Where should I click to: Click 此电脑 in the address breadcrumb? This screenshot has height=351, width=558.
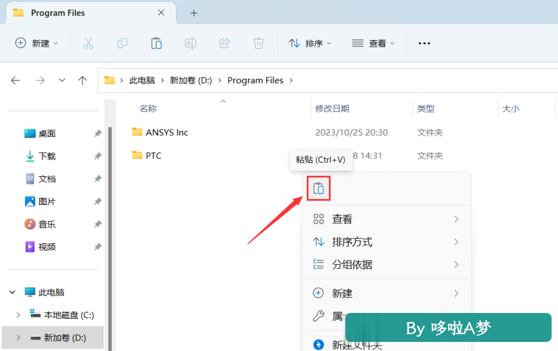pos(142,80)
